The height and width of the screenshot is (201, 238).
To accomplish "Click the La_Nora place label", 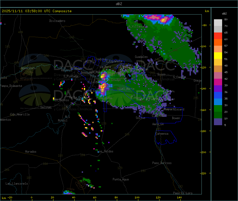I will point(105,67).
